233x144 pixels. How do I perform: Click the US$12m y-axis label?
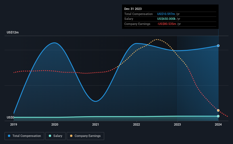(x=13, y=32)
